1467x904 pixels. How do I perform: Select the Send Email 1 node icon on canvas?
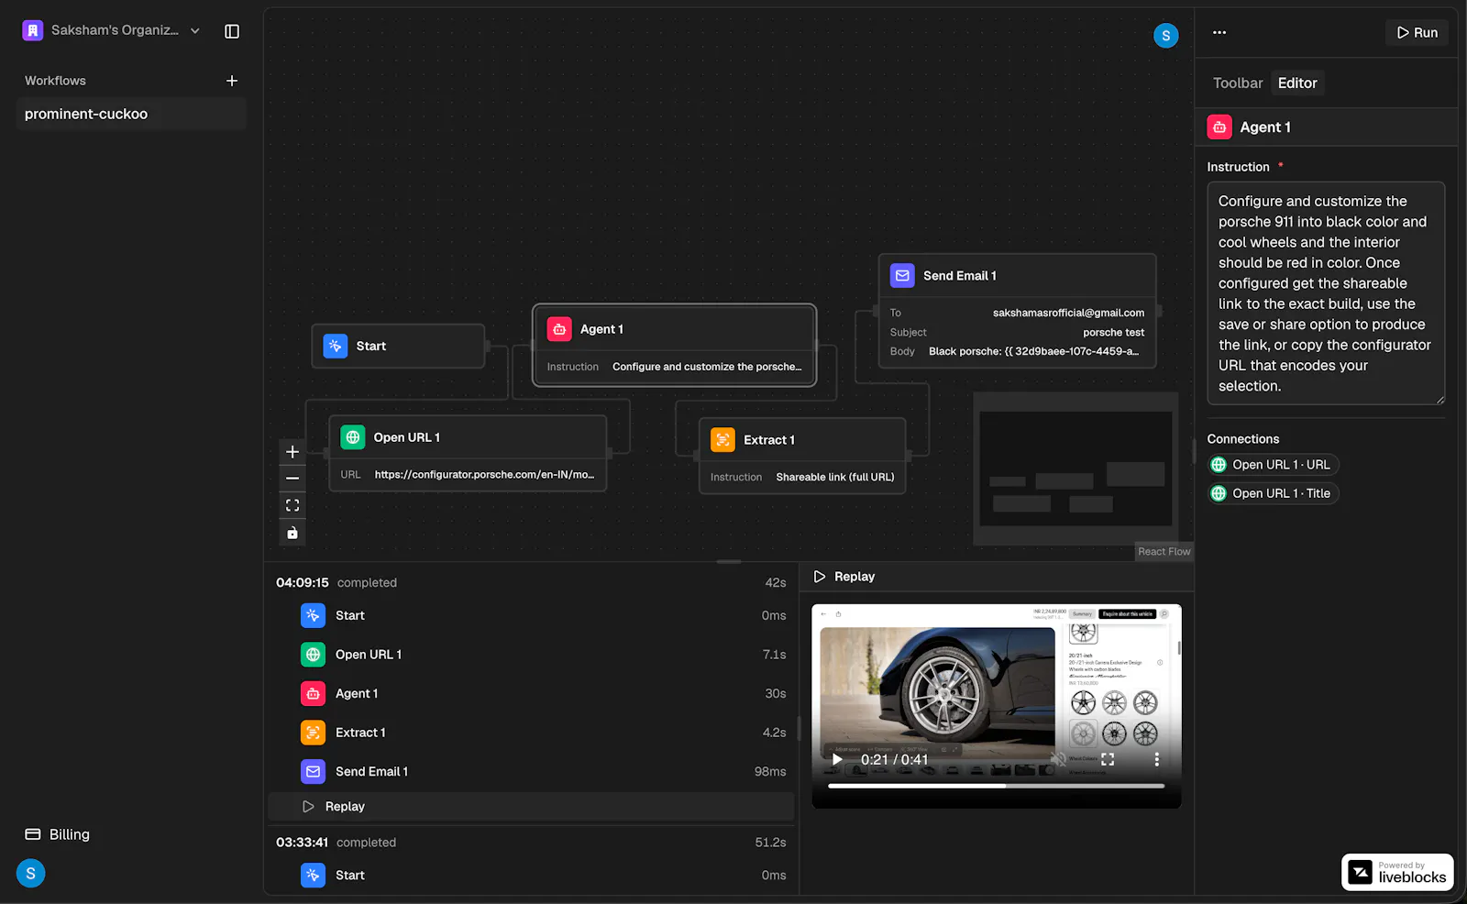tap(902, 276)
